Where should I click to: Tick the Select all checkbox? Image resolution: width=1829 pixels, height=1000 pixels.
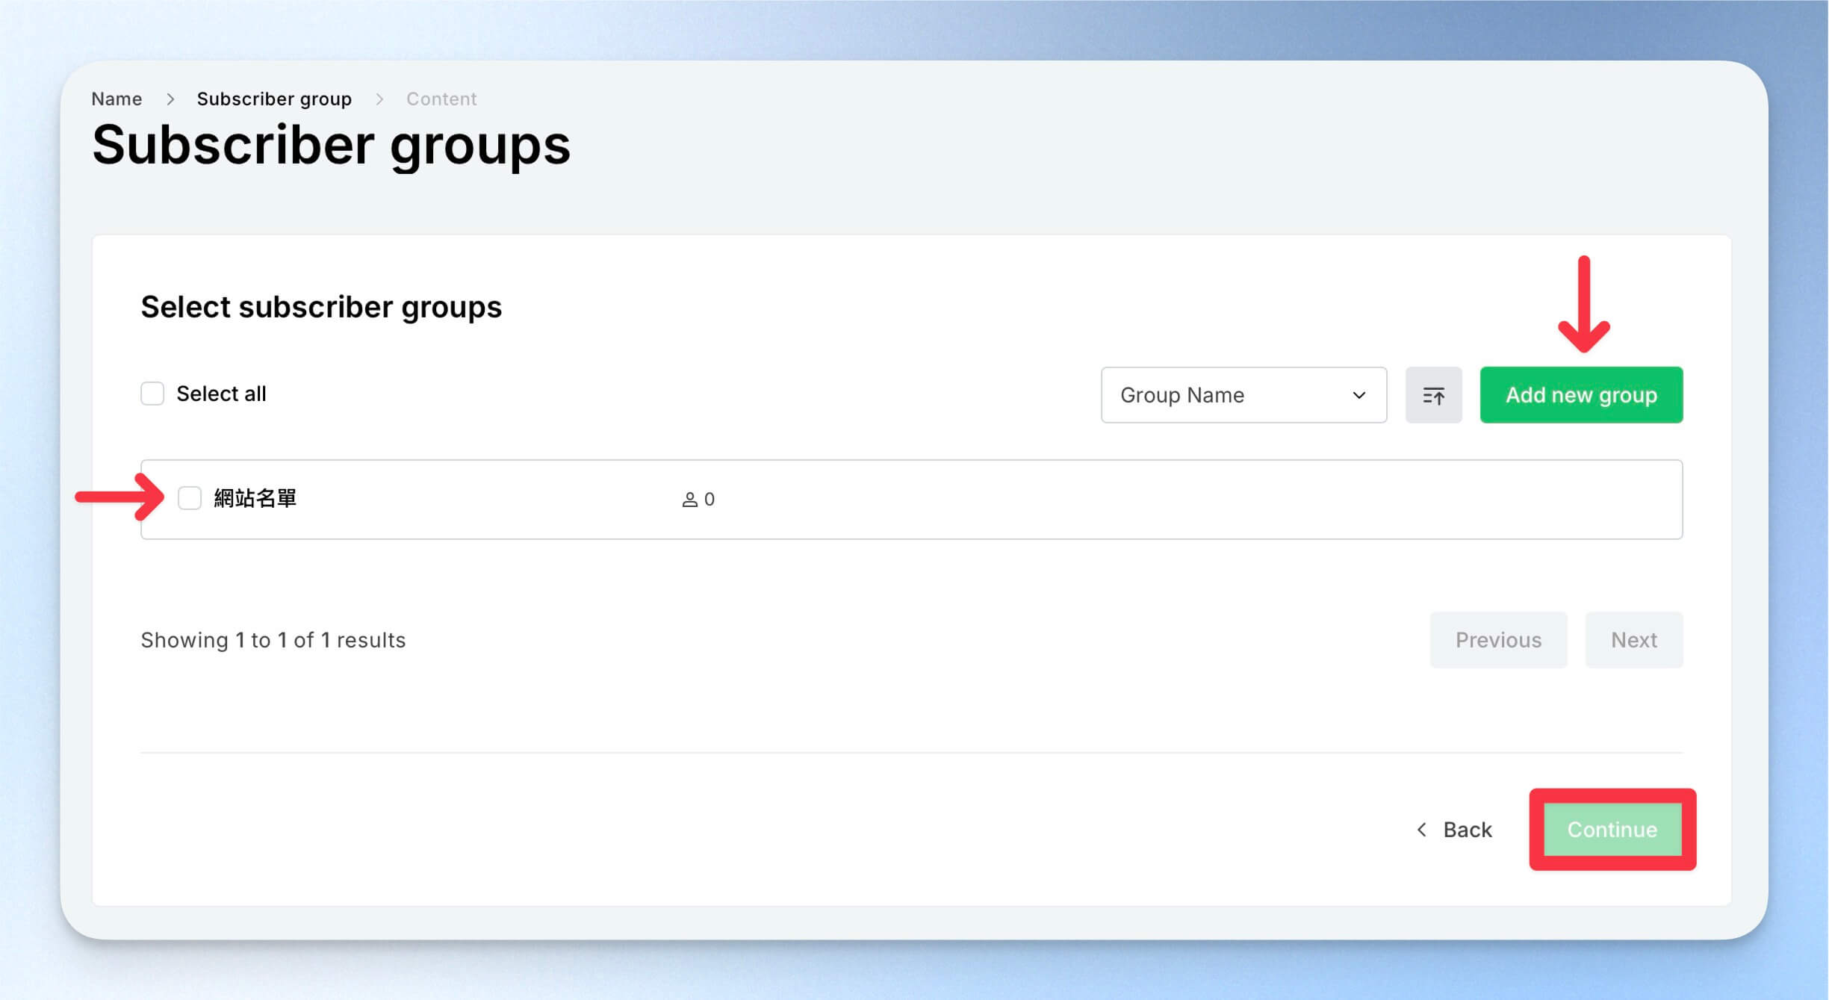[x=152, y=394]
